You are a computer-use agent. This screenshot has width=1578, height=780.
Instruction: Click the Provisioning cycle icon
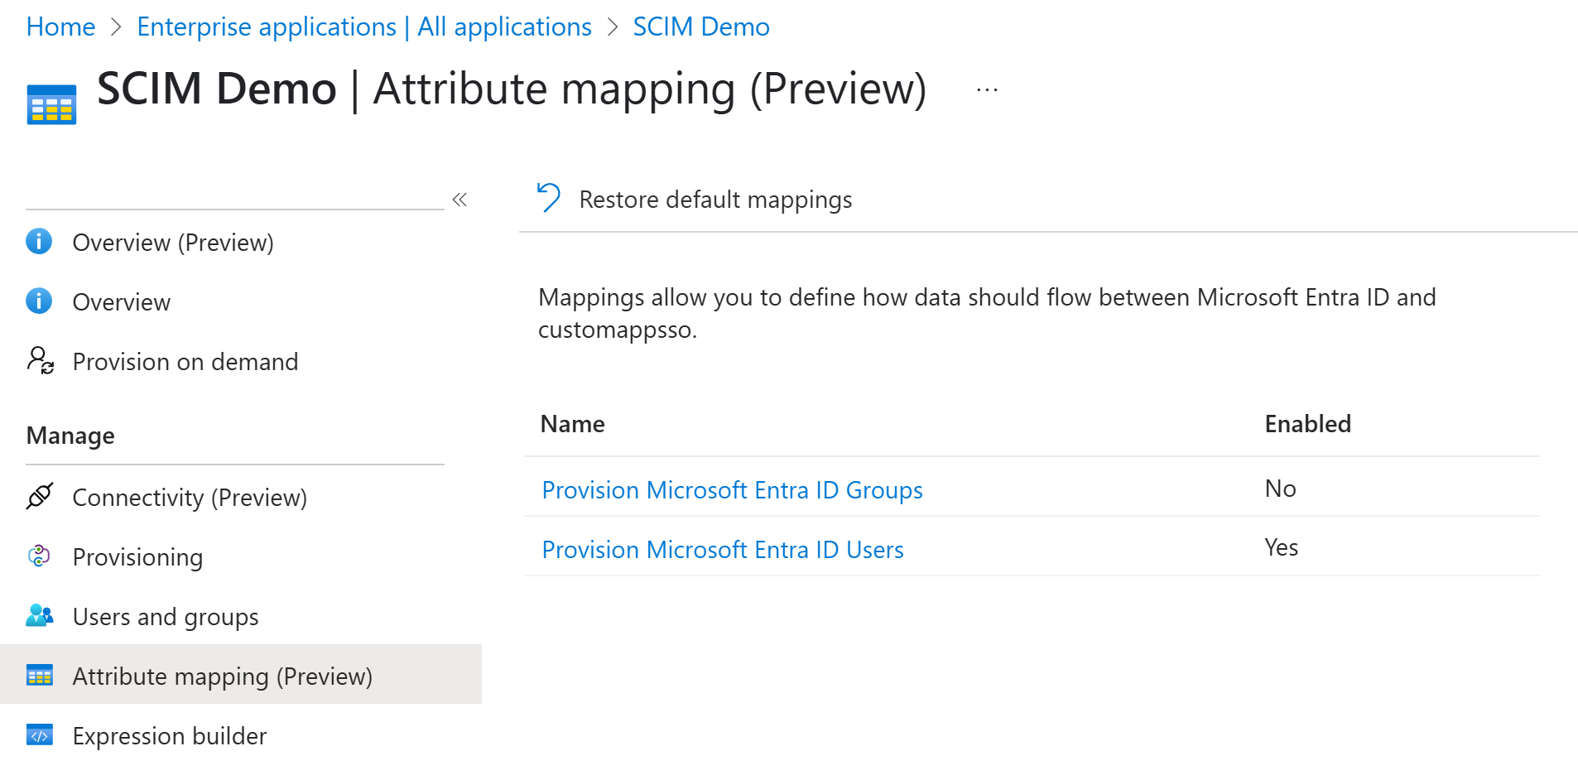39,556
